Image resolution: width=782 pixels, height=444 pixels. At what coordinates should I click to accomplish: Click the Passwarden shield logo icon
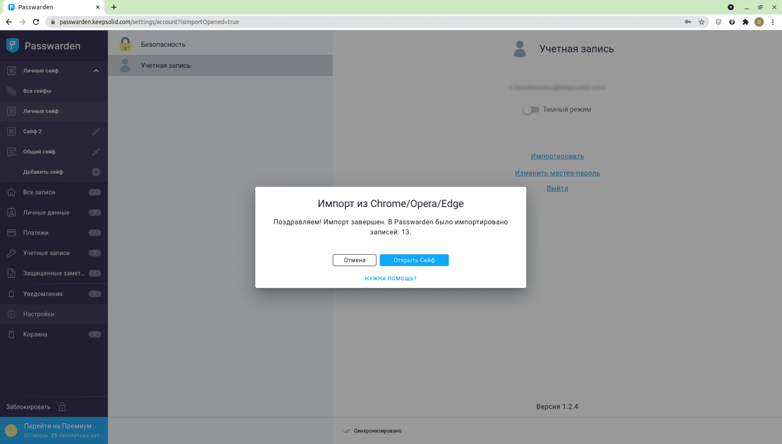[13, 46]
